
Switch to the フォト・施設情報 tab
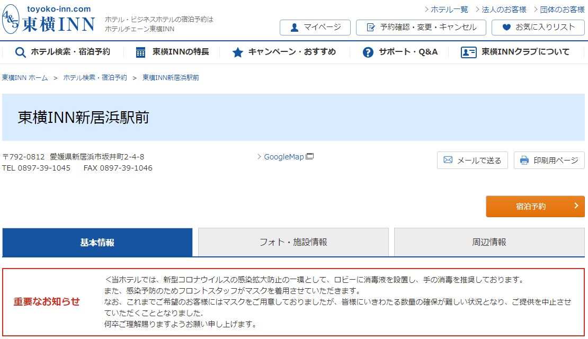pos(293,242)
